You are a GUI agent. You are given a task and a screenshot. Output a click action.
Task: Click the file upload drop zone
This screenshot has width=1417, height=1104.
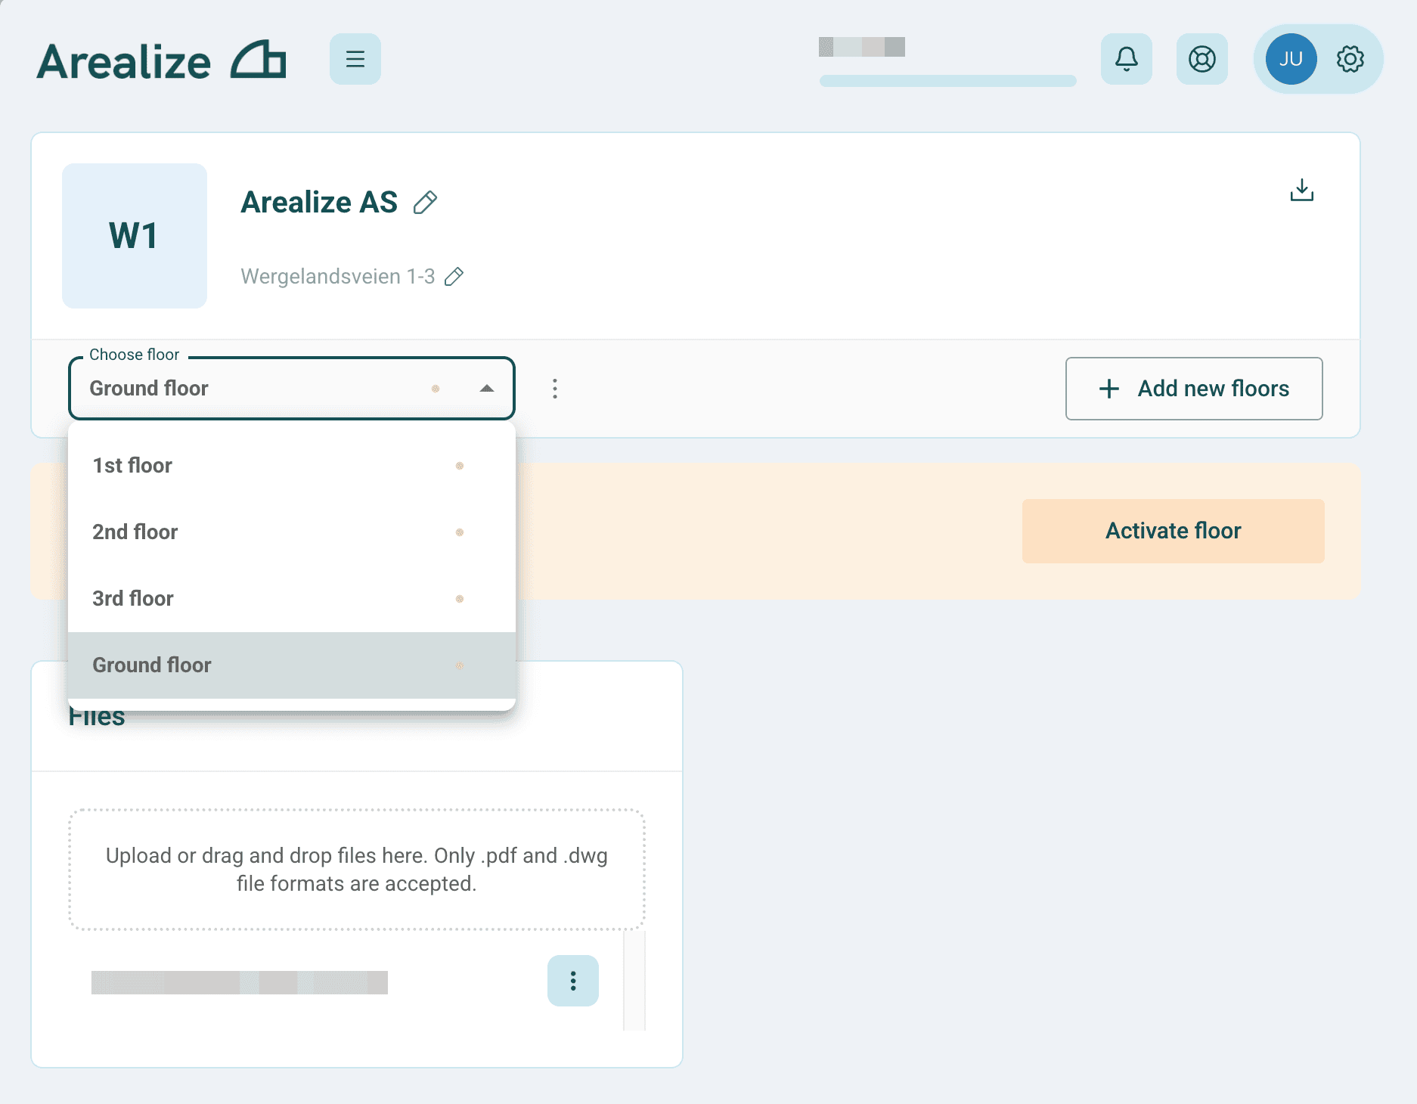point(357,870)
